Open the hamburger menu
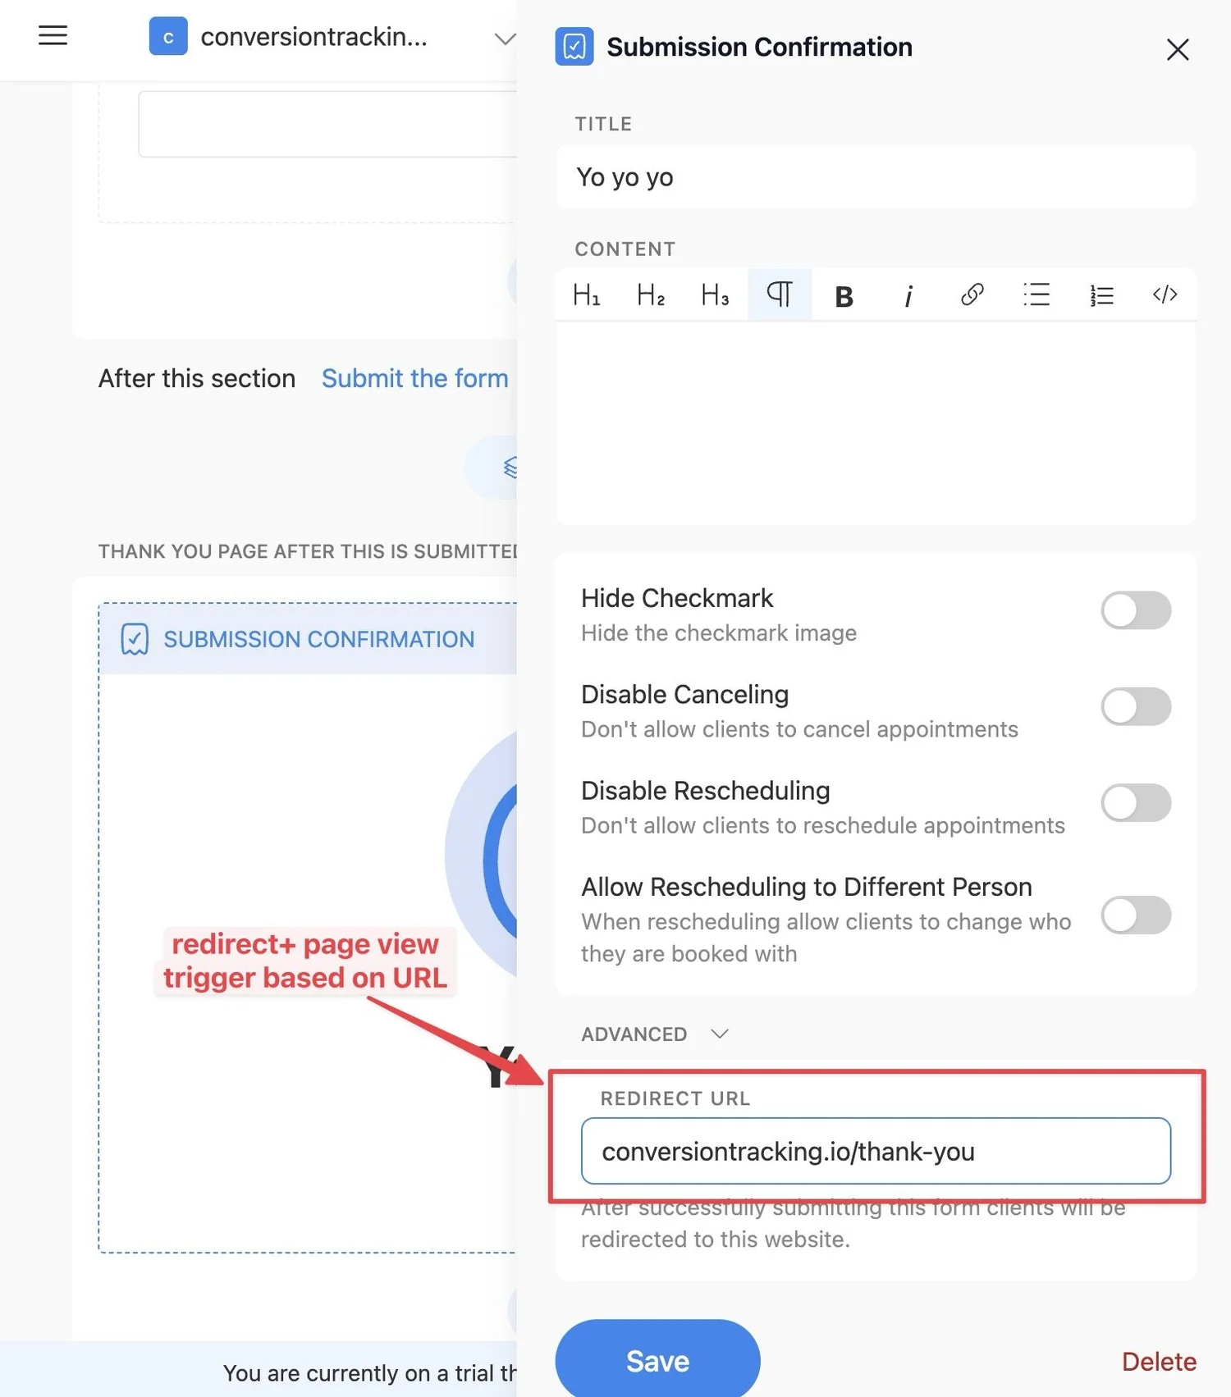This screenshot has width=1231, height=1397. tap(53, 35)
